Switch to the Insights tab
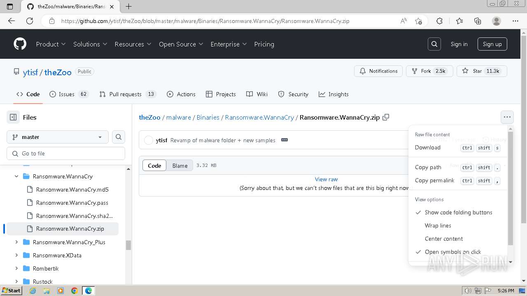The width and height of the screenshot is (527, 296). (x=333, y=94)
